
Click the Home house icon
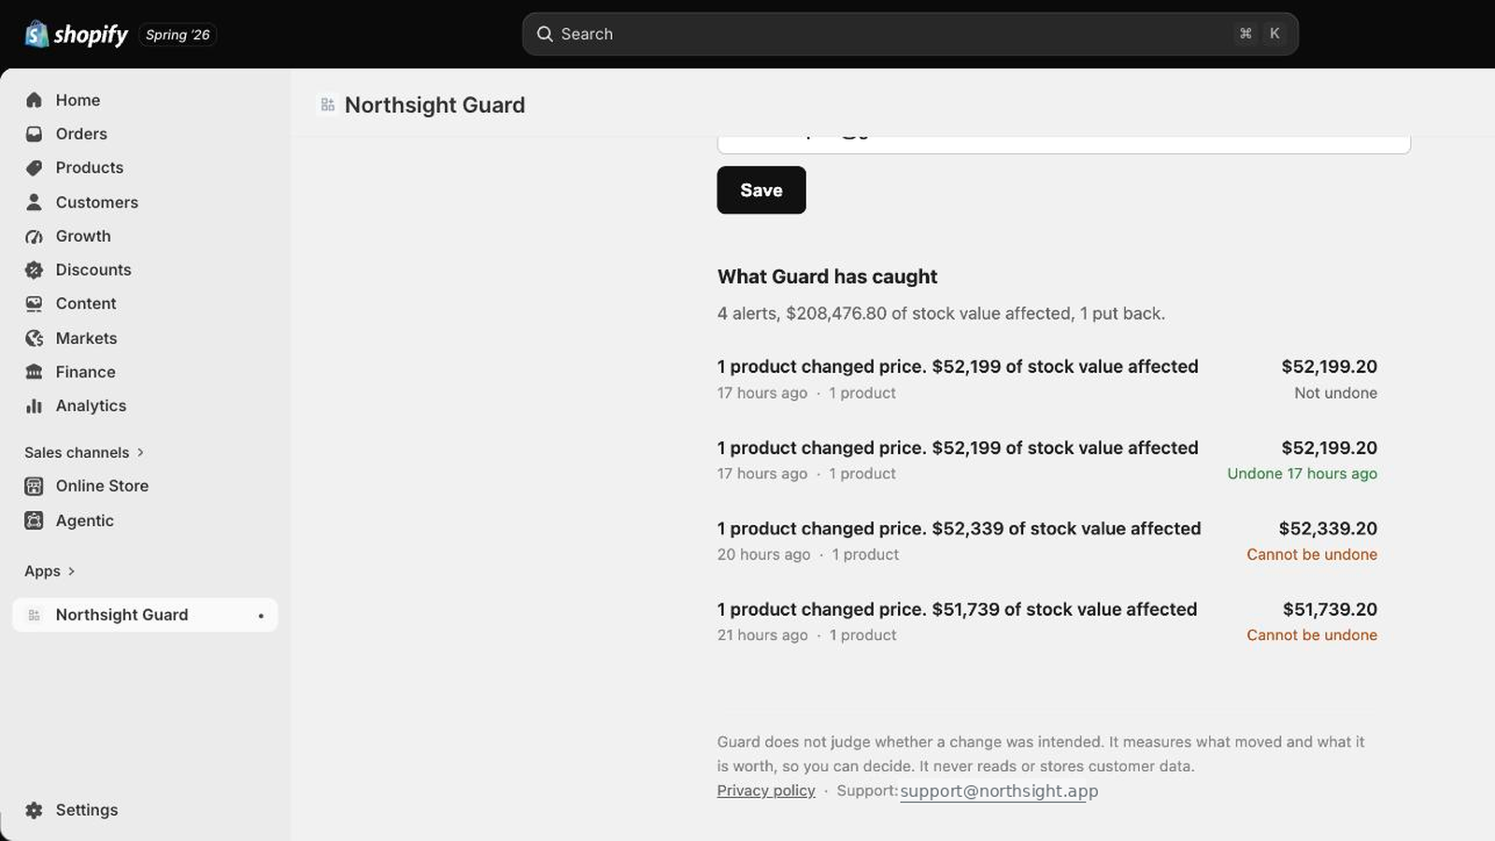35,100
